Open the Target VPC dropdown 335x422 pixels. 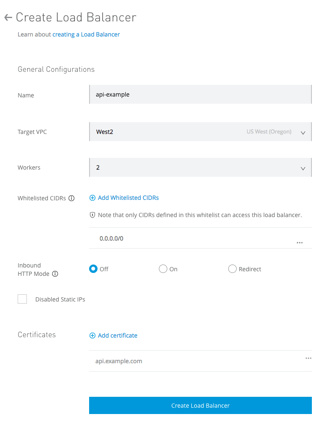point(200,131)
